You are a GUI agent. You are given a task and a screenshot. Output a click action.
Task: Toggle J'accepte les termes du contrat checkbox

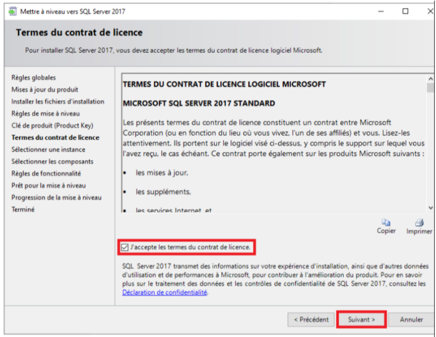tap(125, 247)
